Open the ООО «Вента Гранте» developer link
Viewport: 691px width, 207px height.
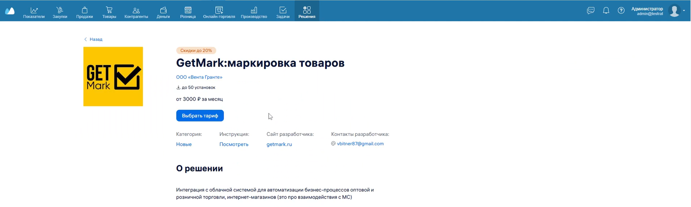(199, 77)
